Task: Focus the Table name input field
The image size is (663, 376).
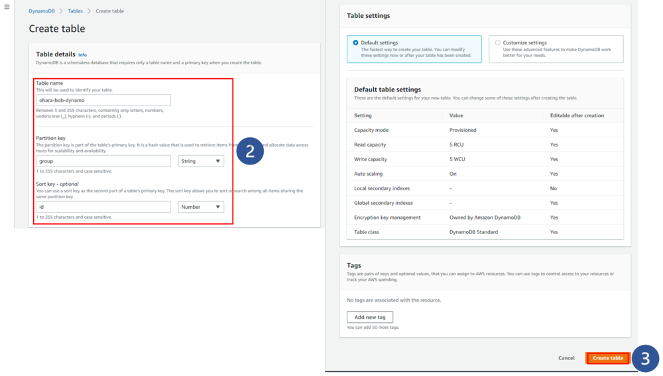Action: tap(103, 100)
